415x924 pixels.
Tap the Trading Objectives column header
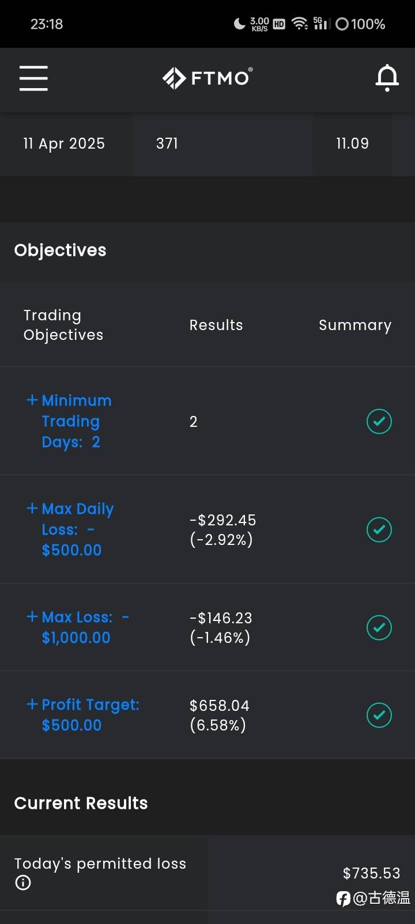pyautogui.click(x=63, y=325)
